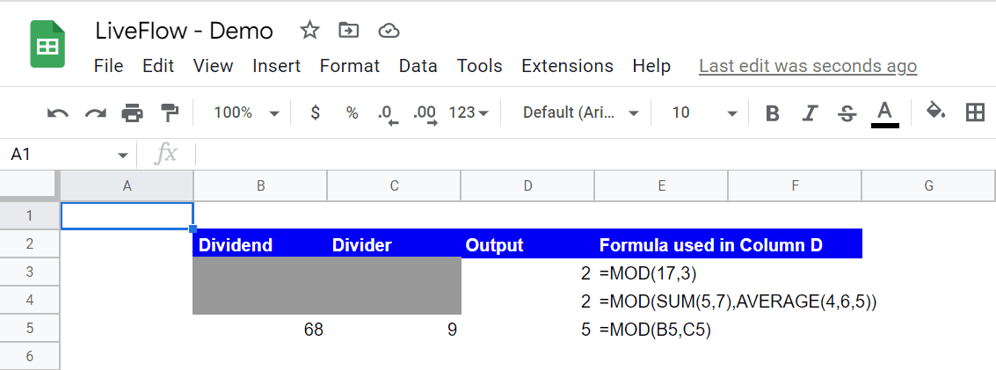Select row 5 header
This screenshot has height=370, width=996.
point(29,328)
